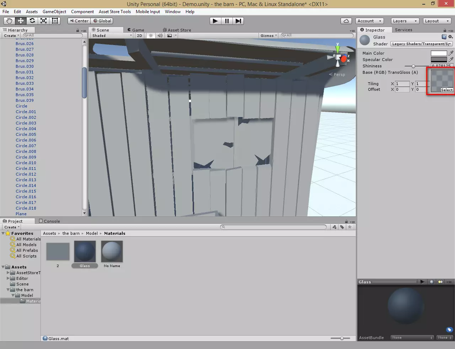Viewport: 455px width, 349px height.
Task: Click the Step frame button
Action: pos(238,21)
